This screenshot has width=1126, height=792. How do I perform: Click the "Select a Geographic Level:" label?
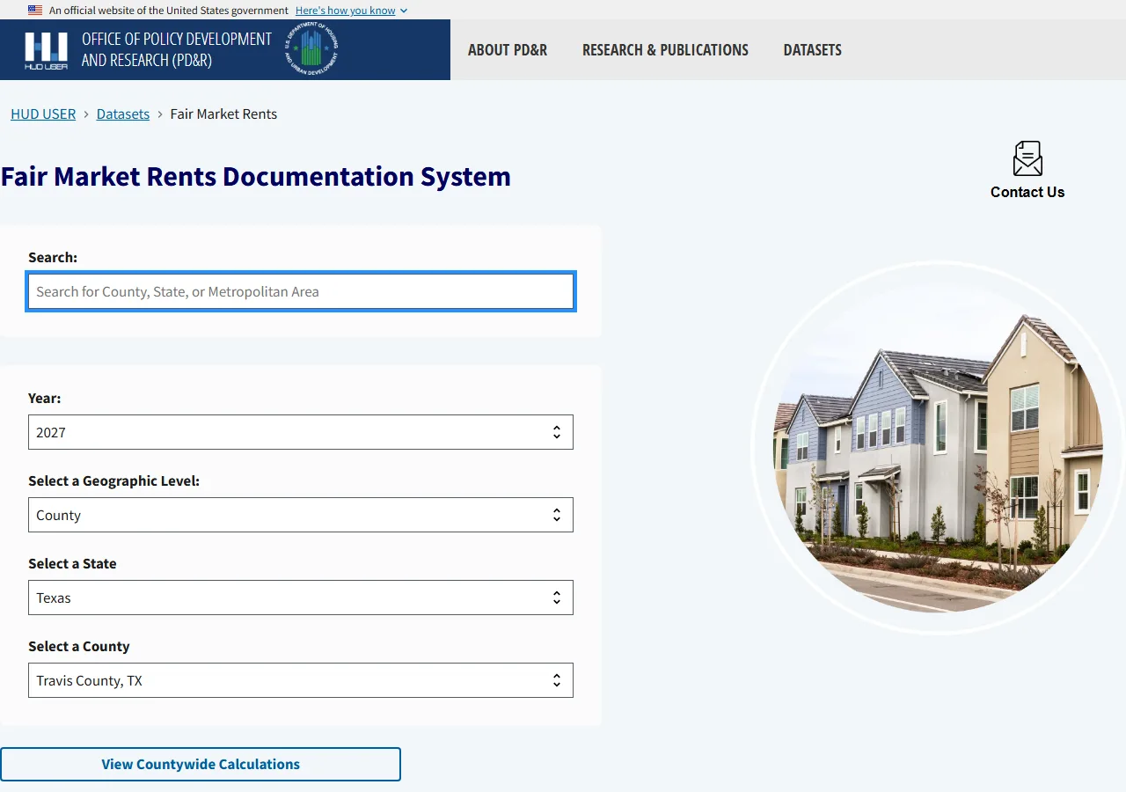(114, 481)
